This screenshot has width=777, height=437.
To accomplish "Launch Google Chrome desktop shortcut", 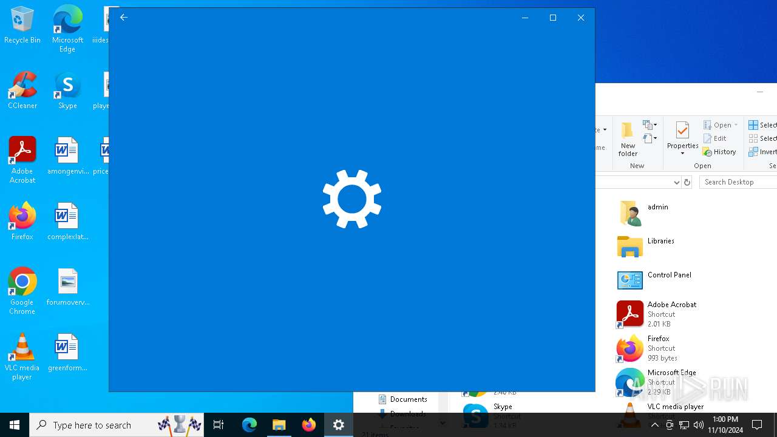I will (x=22, y=291).
